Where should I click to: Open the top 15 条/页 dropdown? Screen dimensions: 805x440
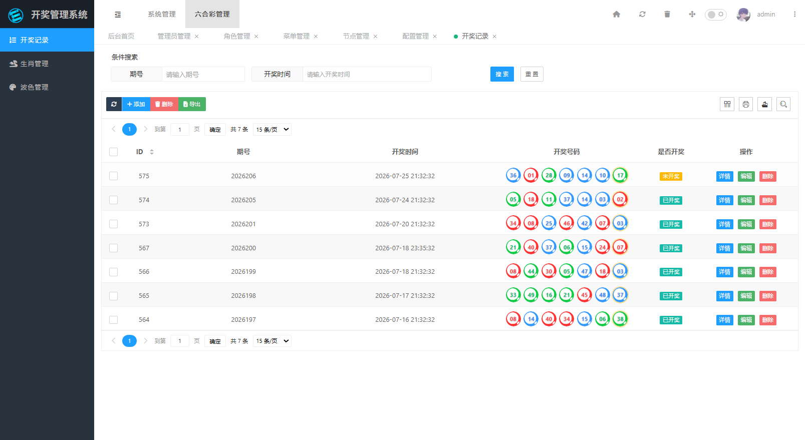pos(273,129)
